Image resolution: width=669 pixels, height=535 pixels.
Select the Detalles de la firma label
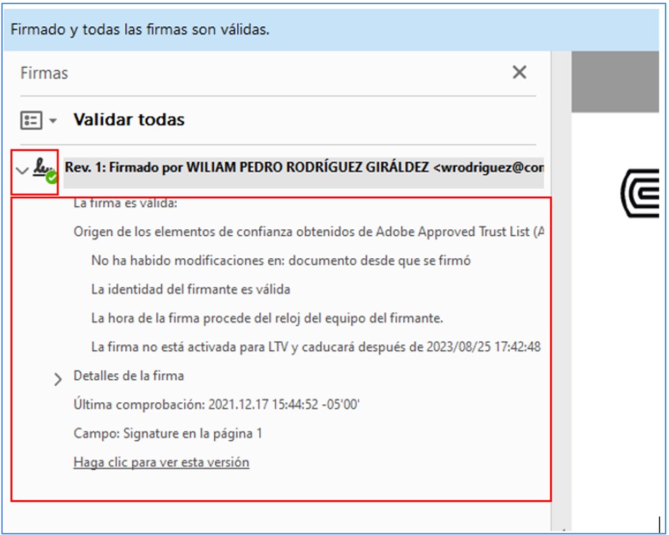(129, 376)
